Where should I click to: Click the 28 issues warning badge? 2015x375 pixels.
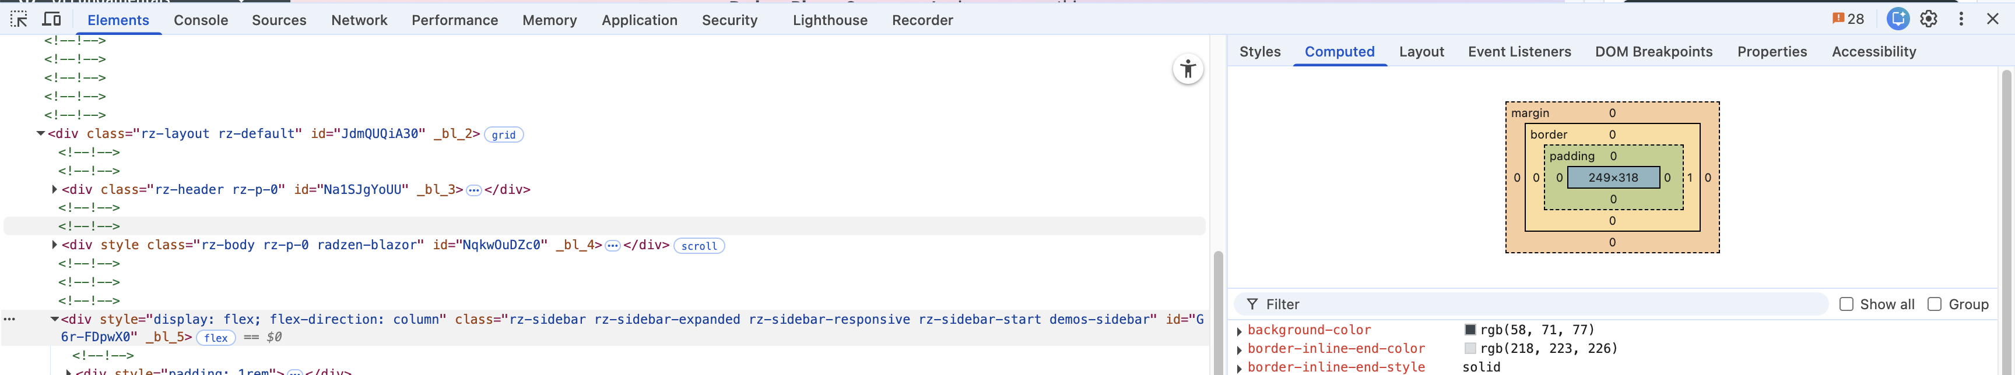coord(1848,20)
